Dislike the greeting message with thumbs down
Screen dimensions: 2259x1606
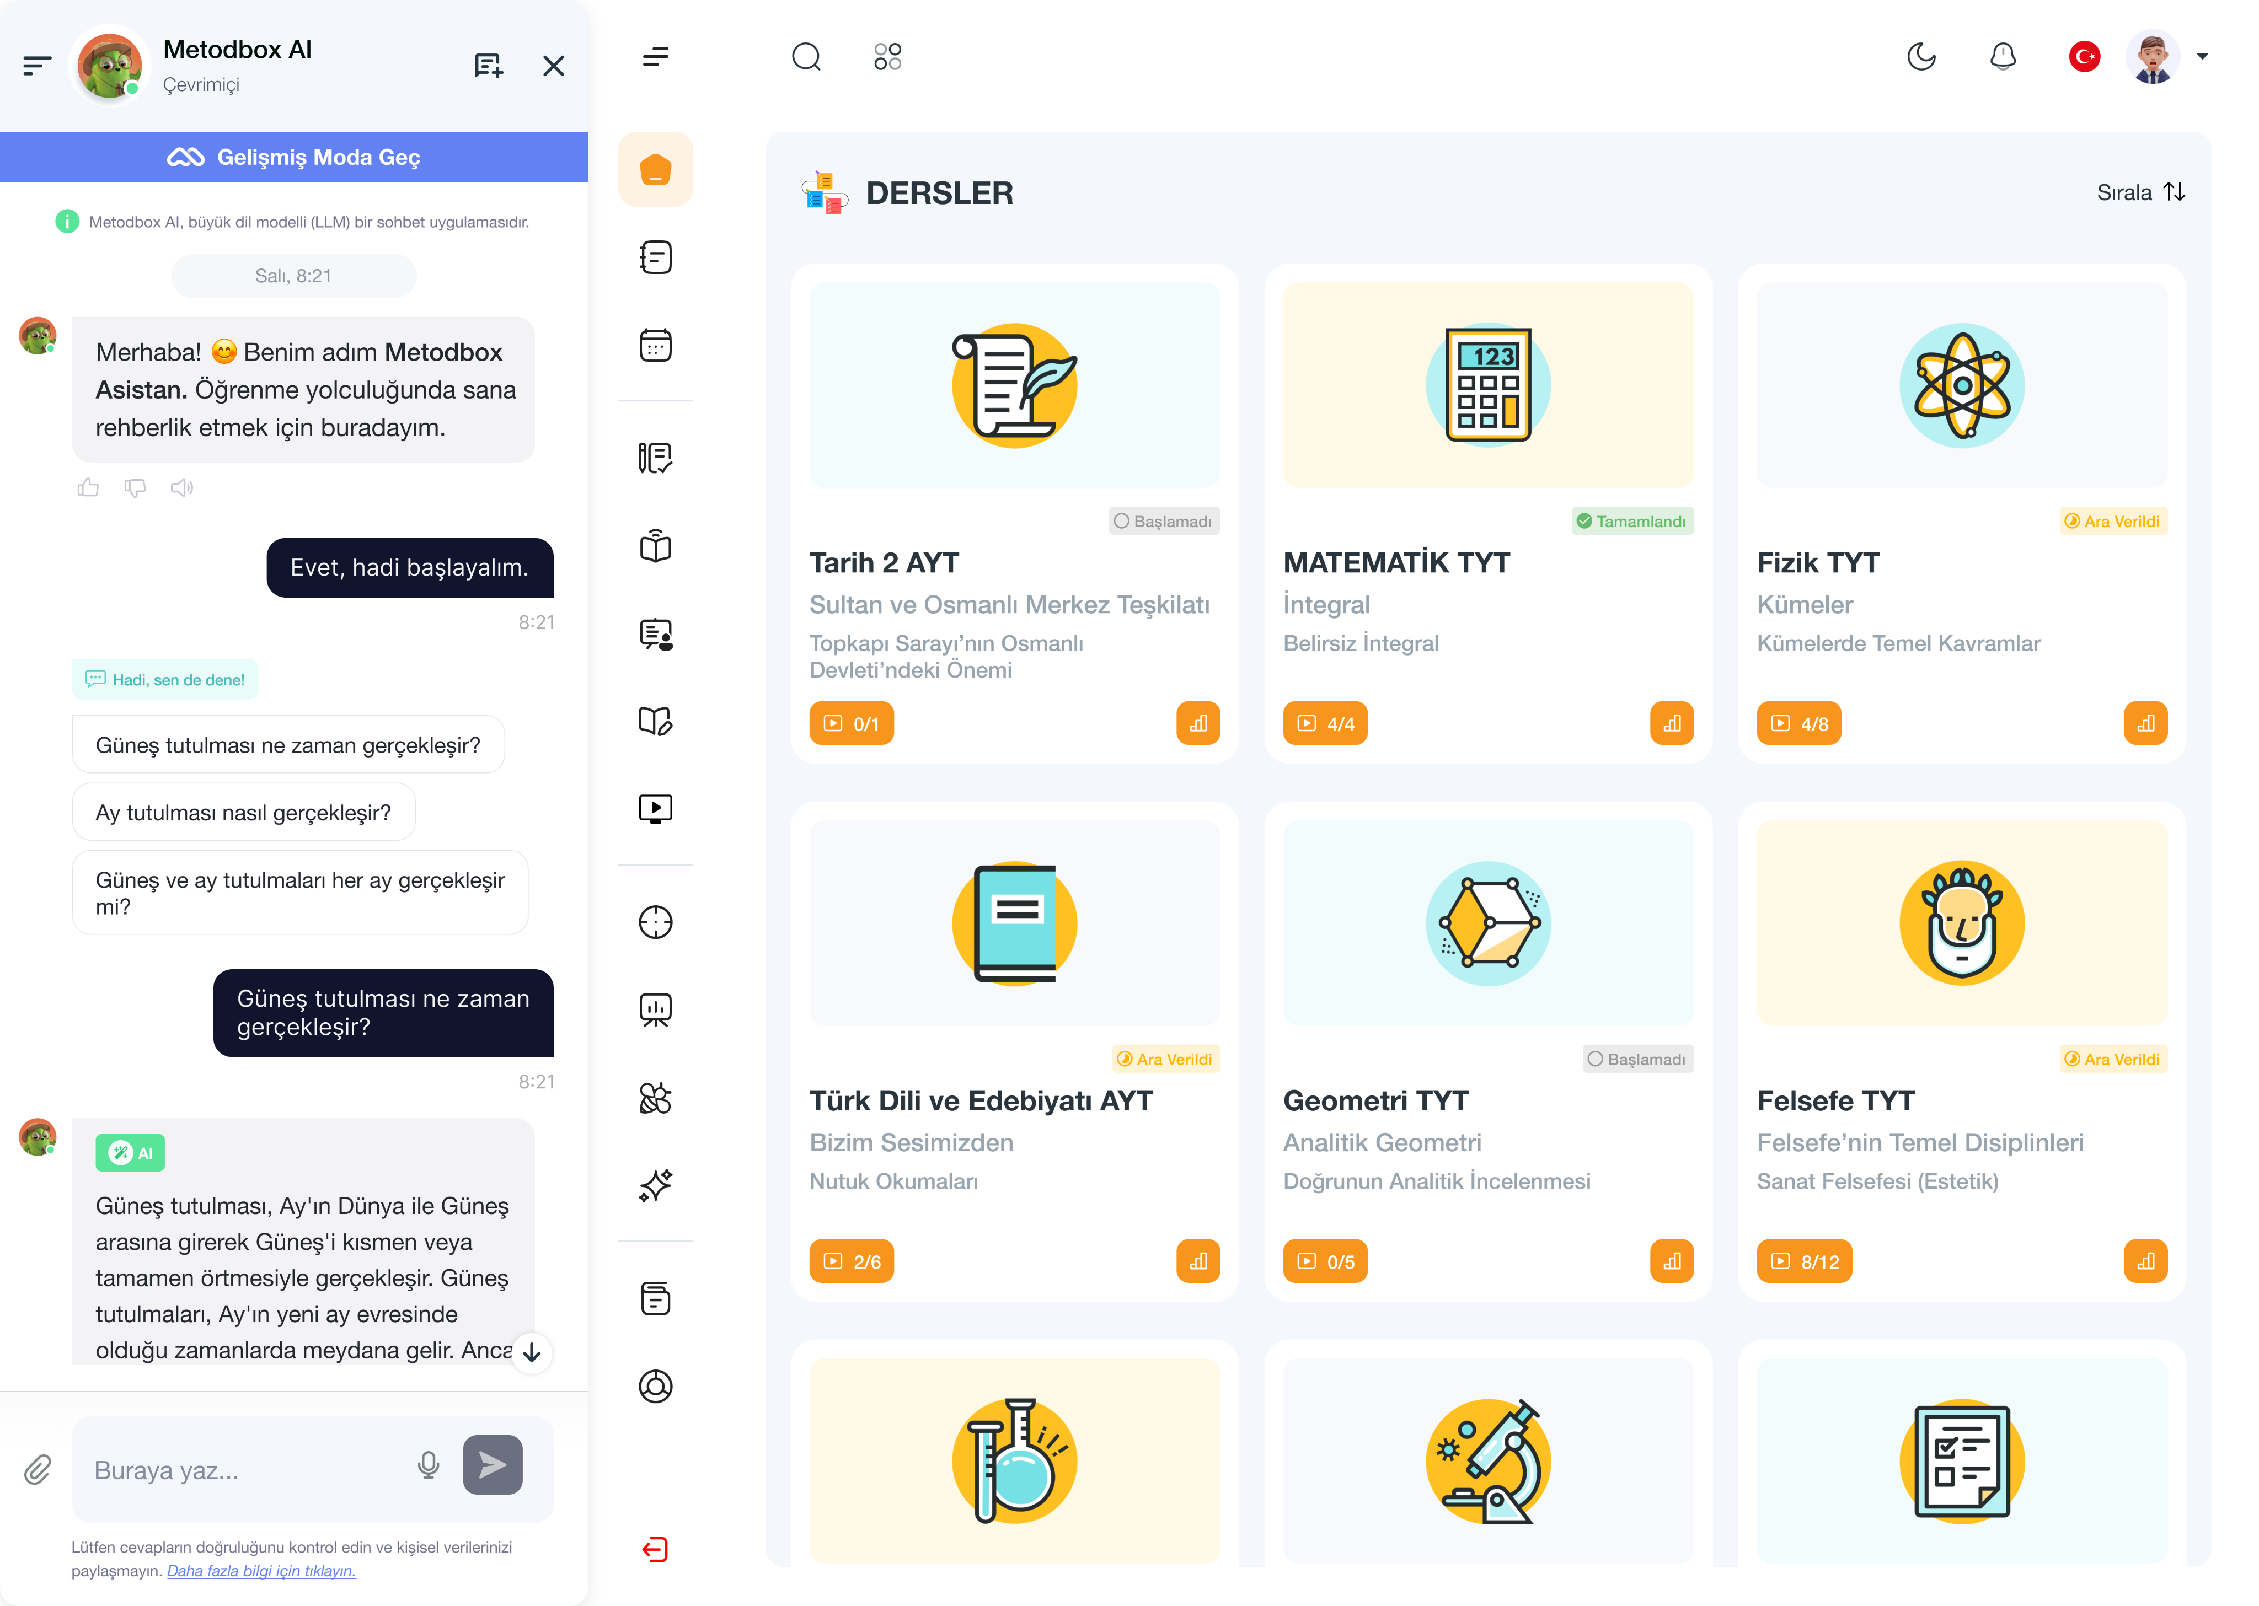[136, 487]
